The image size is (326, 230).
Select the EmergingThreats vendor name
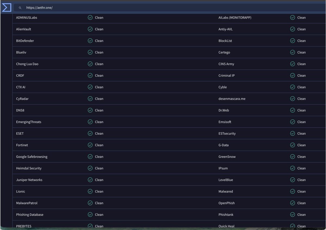[29, 122]
